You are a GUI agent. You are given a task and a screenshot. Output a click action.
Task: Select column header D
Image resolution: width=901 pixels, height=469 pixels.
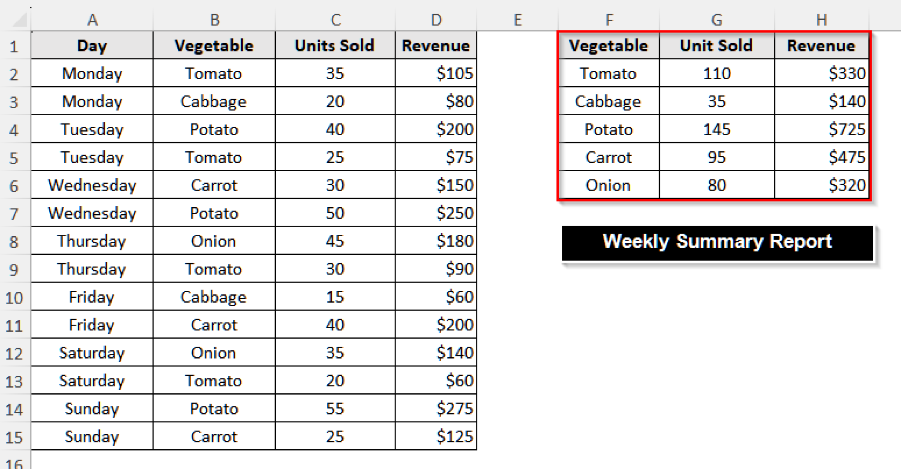point(436,19)
